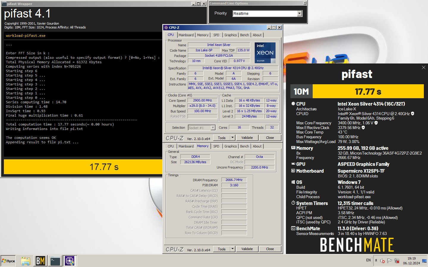Image resolution: width=428 pixels, height=267 pixels.
Task: Click the Code Name field Ice Lake-SP
Action: point(204,50)
